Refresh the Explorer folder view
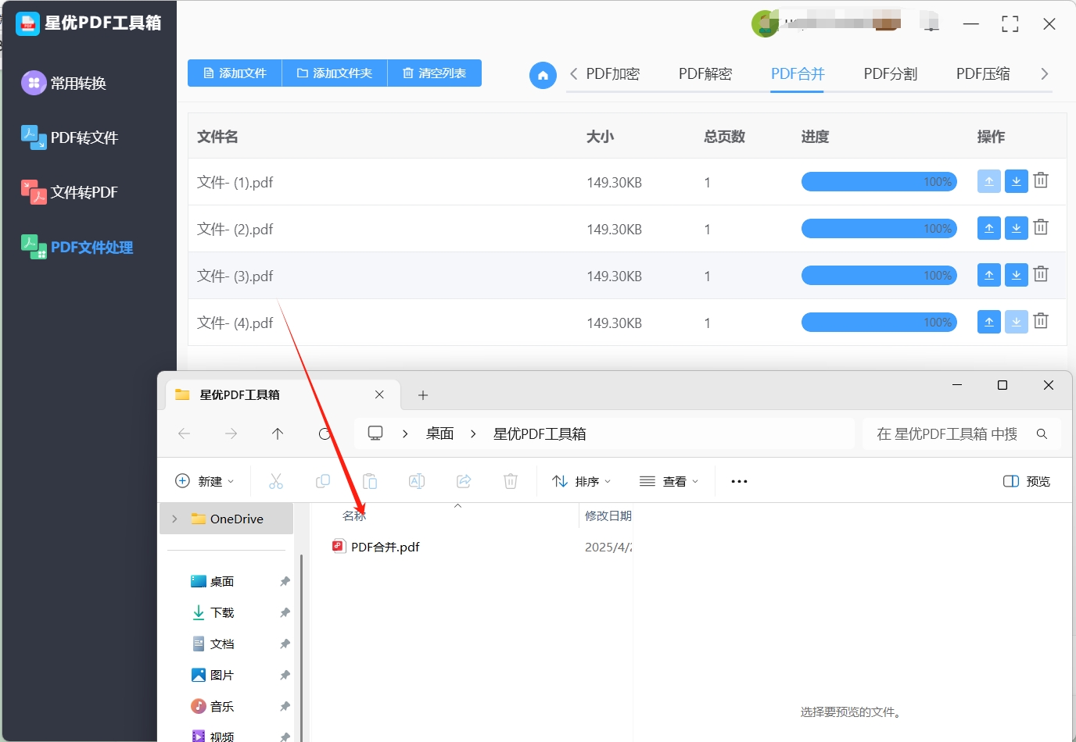This screenshot has width=1076, height=742. [x=325, y=433]
